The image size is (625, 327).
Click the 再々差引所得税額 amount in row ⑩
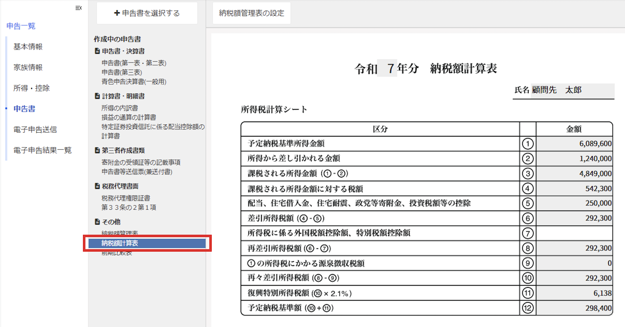point(574,278)
